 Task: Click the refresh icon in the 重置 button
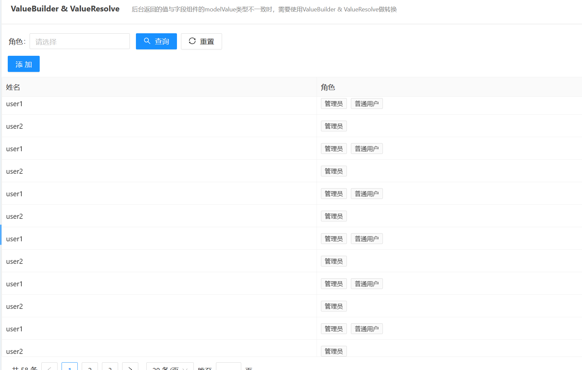click(192, 41)
